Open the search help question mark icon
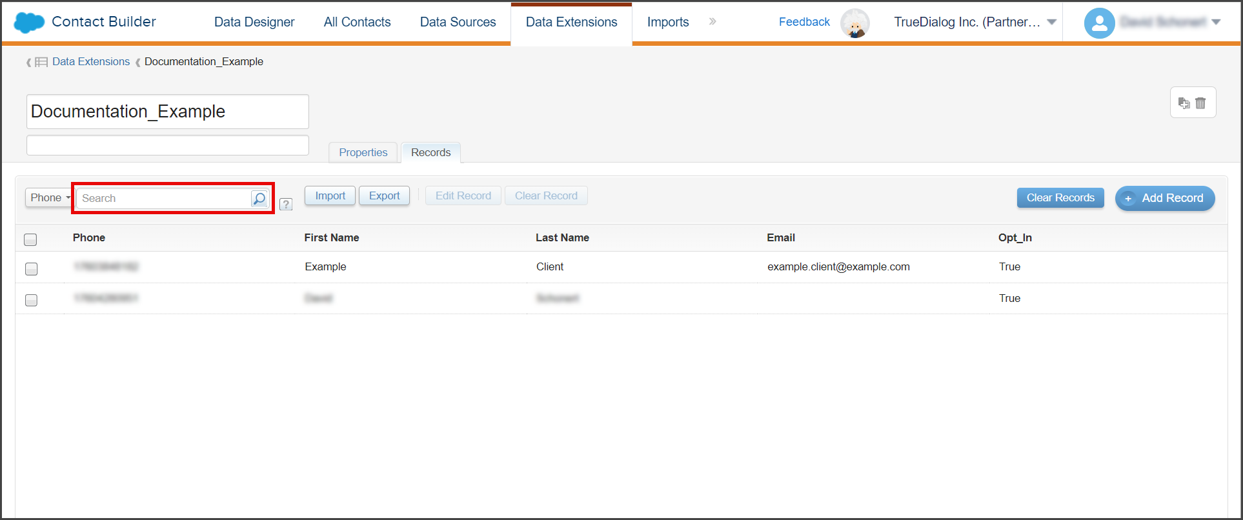The width and height of the screenshot is (1243, 520). pyautogui.click(x=286, y=205)
